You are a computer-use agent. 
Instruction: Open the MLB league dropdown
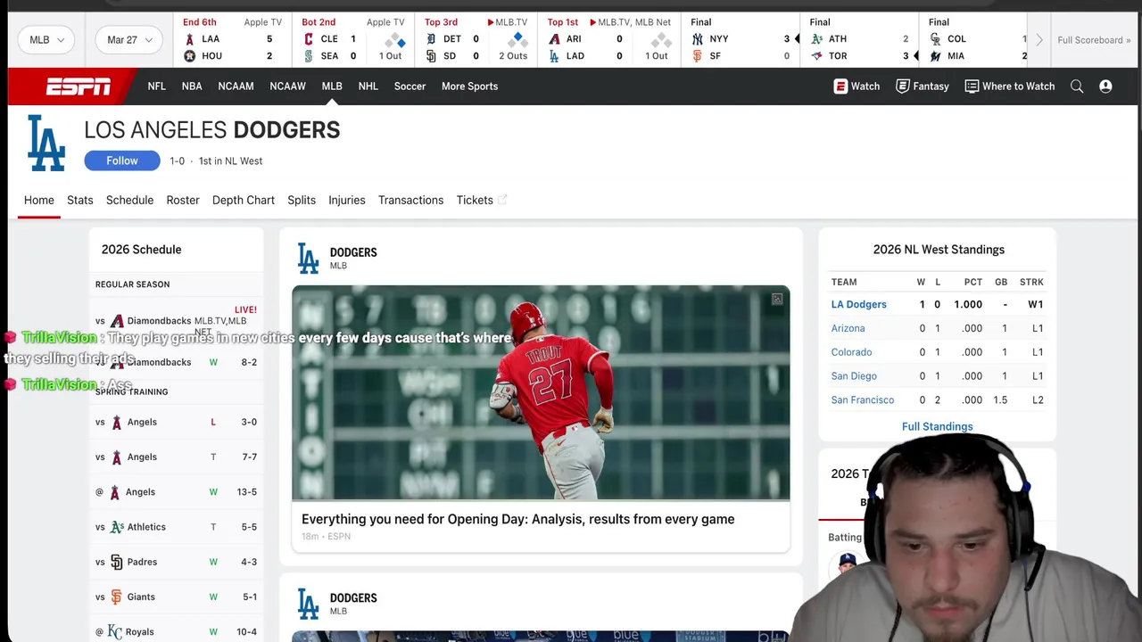pyautogui.click(x=46, y=40)
